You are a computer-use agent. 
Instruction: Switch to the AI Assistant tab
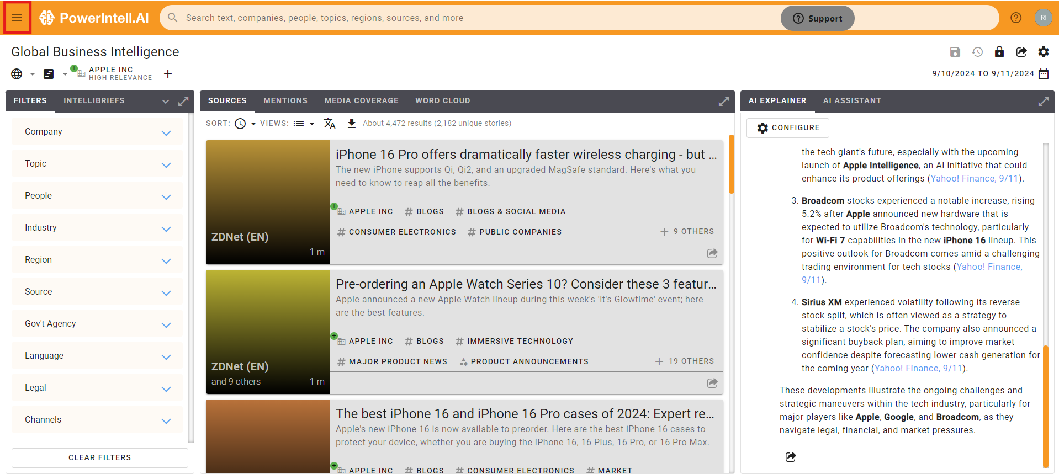click(852, 101)
